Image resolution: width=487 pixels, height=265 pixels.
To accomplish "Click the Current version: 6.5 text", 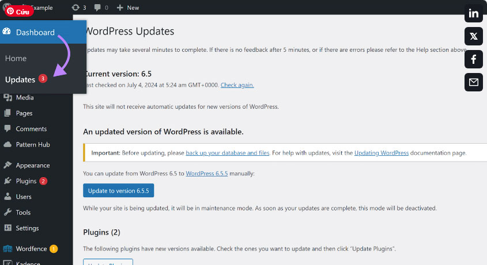I will pos(118,74).
